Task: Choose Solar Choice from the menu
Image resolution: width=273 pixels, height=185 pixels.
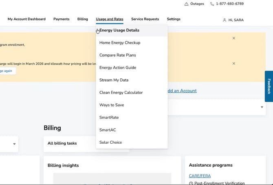Action: pos(110,143)
